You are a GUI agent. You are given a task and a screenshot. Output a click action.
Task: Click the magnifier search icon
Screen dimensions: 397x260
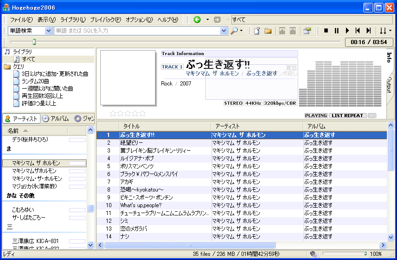coord(234,31)
